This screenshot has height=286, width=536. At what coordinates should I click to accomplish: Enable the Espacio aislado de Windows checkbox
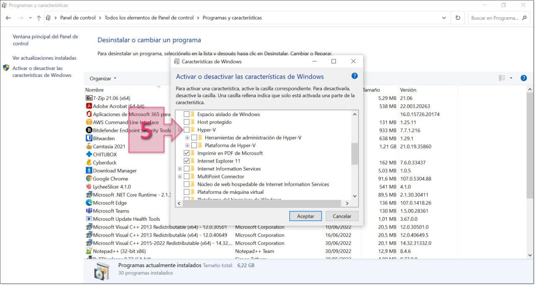click(187, 114)
